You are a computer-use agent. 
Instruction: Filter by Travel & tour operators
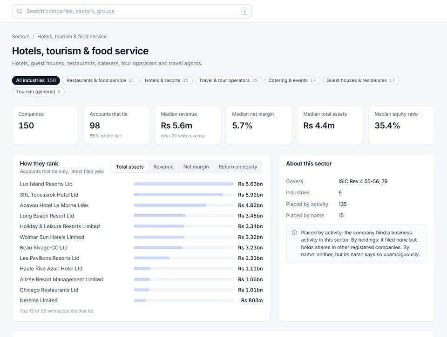(228, 80)
